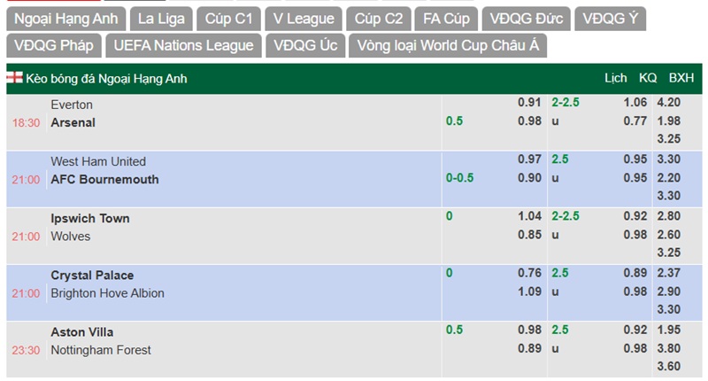Click the England flag icon in the header
Viewport: 708px width, 381px height.
(14, 77)
